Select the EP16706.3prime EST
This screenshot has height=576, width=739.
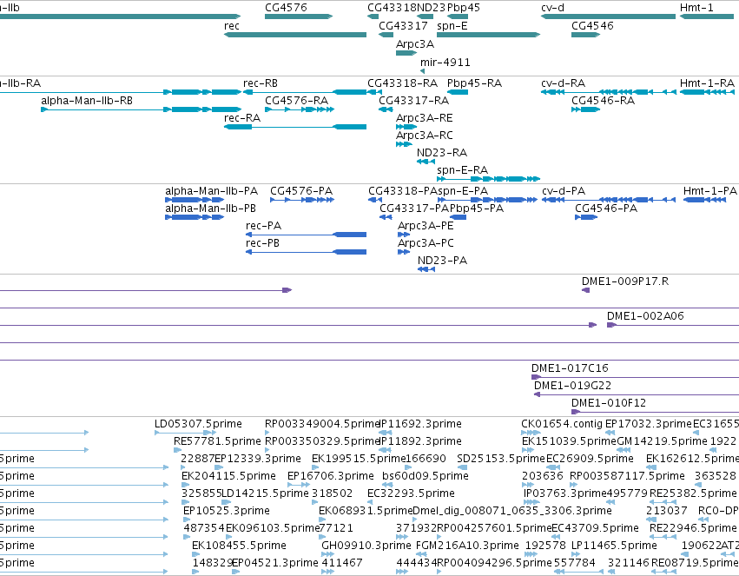tap(299, 485)
